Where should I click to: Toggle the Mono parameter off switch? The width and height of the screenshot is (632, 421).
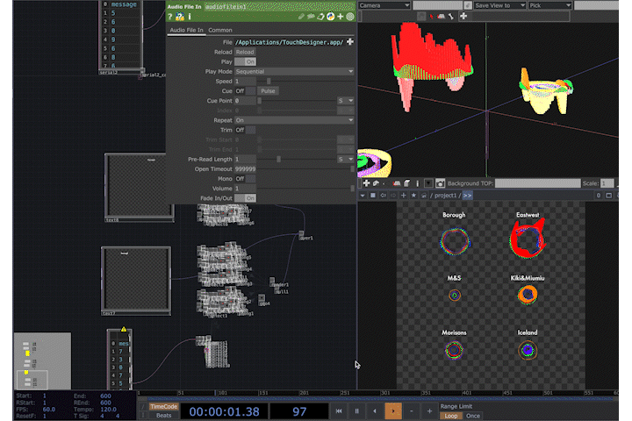point(245,178)
